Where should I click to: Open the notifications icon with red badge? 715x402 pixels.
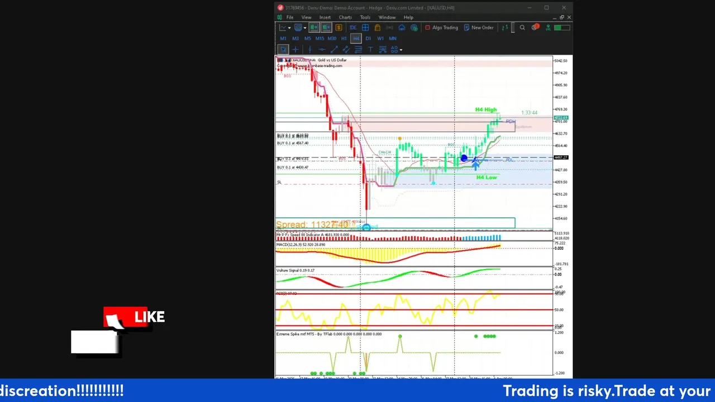[535, 27]
